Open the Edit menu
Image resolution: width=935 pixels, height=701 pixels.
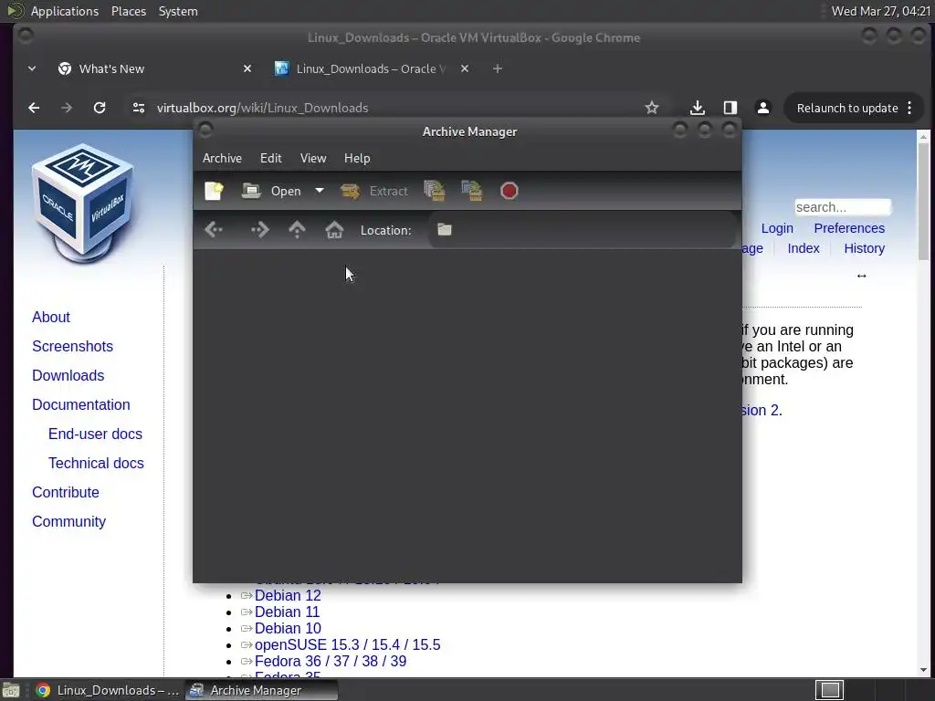(270, 158)
